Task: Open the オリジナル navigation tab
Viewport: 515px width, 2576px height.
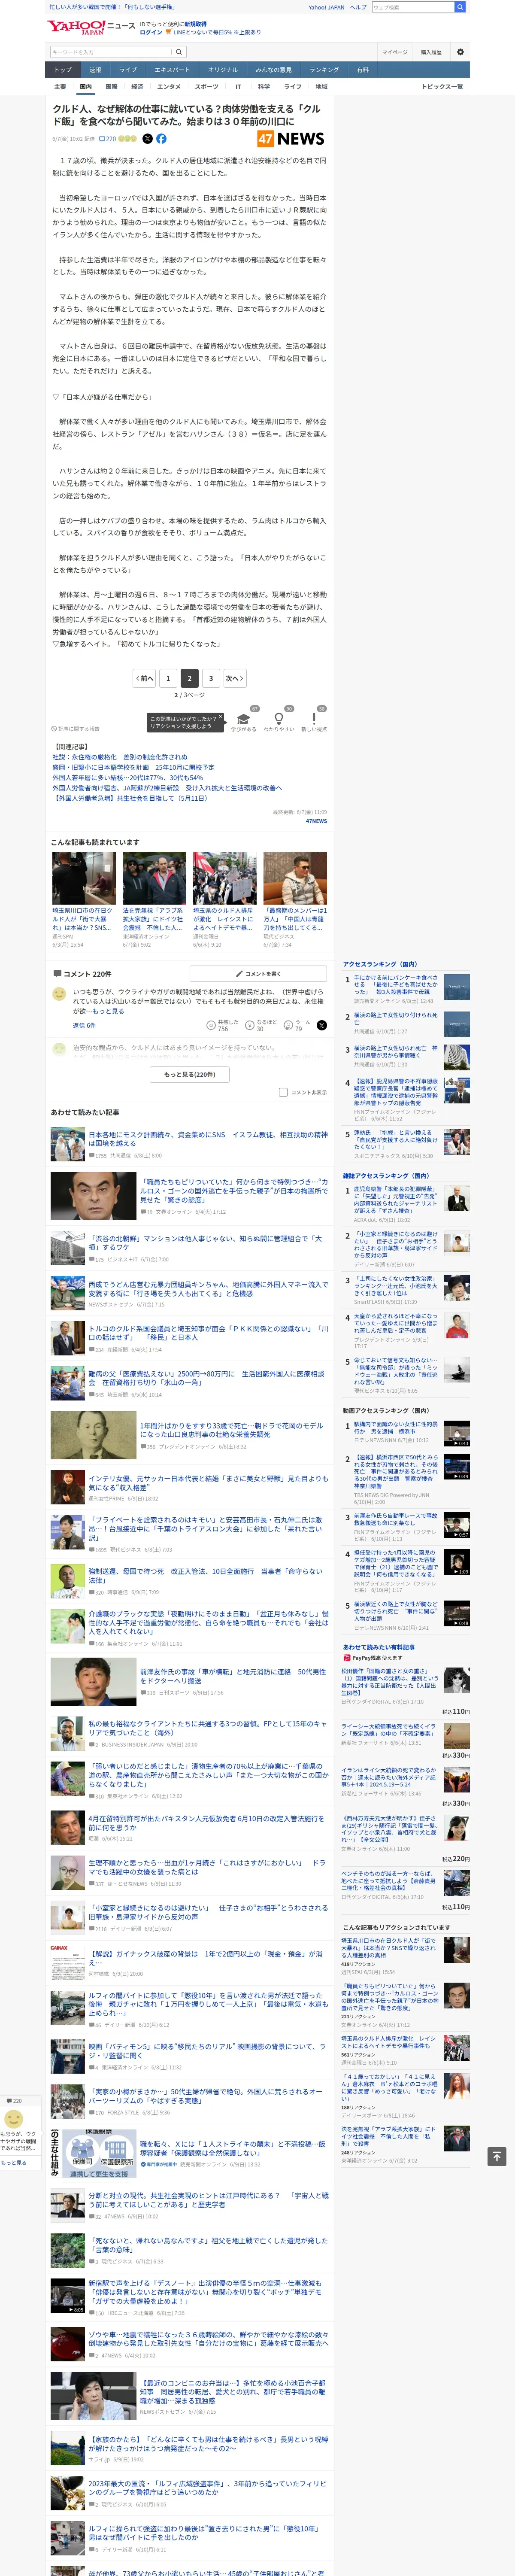Action: click(x=223, y=70)
